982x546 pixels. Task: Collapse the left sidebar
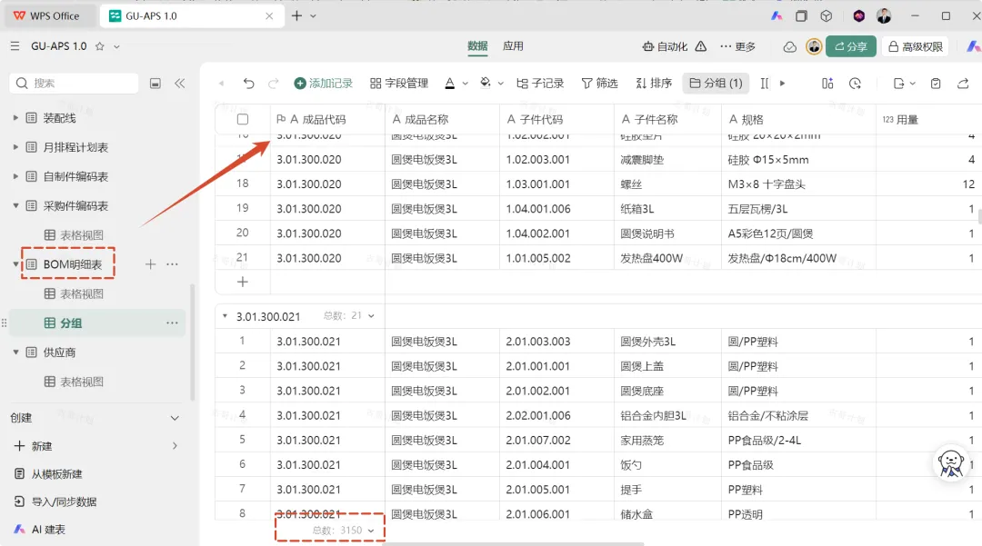point(180,84)
